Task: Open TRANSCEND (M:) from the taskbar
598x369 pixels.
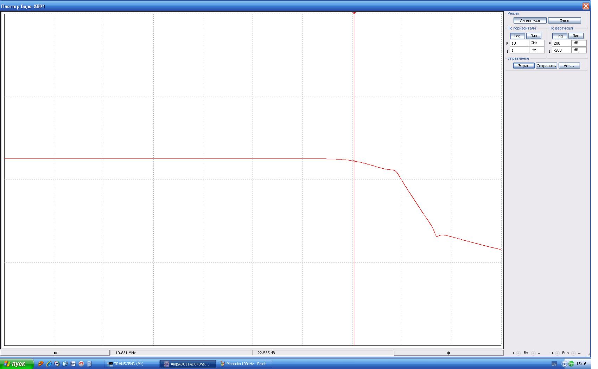Action: click(x=132, y=364)
